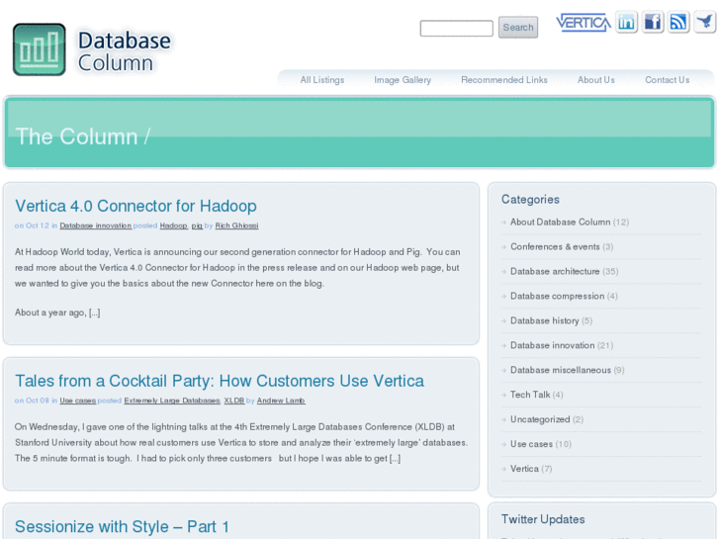Open the Twitter bird icon

[705, 22]
